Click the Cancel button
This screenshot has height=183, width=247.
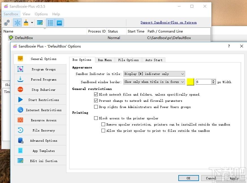pyautogui.click(x=211, y=178)
